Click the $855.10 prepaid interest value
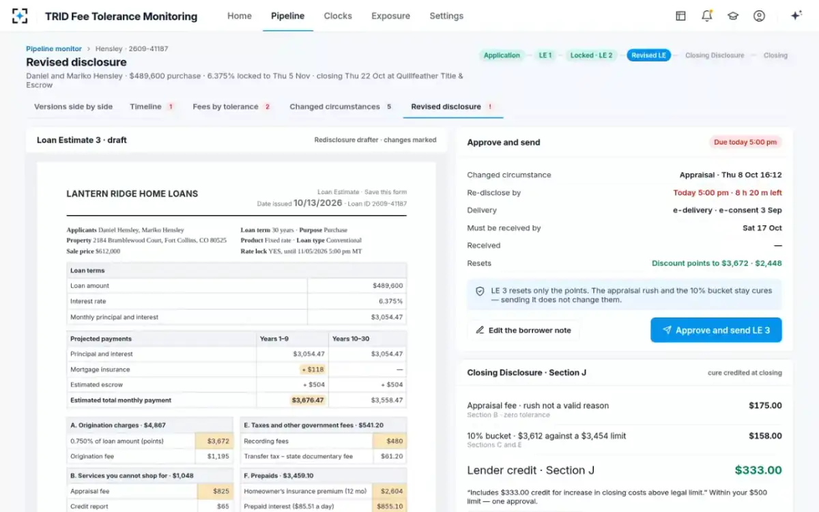Image resolution: width=819 pixels, height=512 pixels. (x=389, y=507)
